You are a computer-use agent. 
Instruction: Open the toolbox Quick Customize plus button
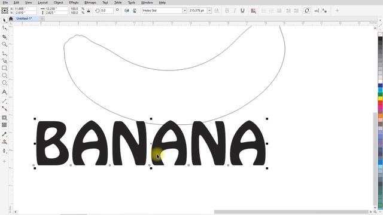(x=4, y=161)
